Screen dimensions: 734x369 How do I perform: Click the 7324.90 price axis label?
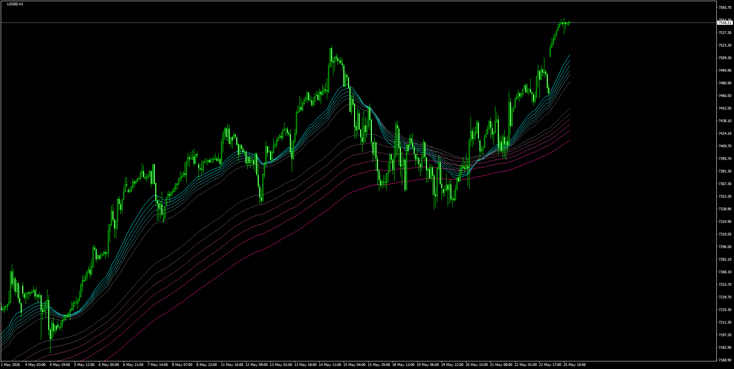[x=725, y=222]
